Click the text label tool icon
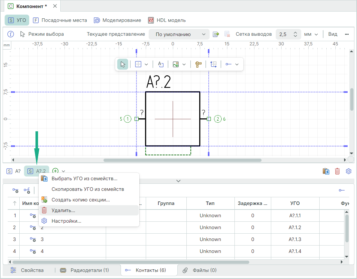Screen dimensions: 357x279 pos(161,64)
